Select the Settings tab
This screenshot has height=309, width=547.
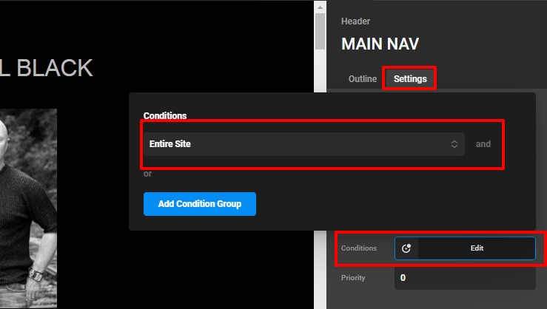pyautogui.click(x=410, y=79)
